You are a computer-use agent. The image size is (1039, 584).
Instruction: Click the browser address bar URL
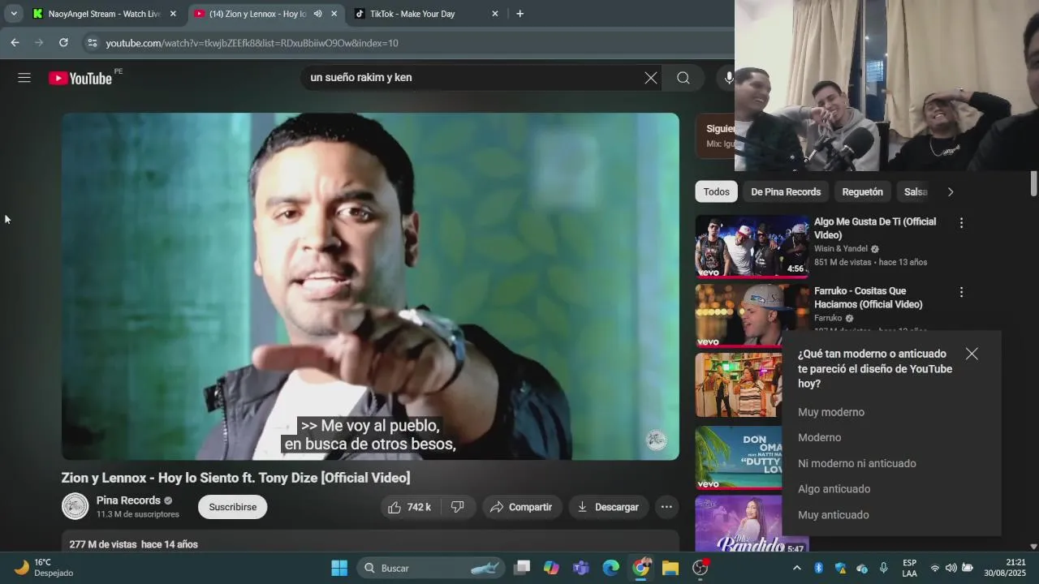(252, 43)
